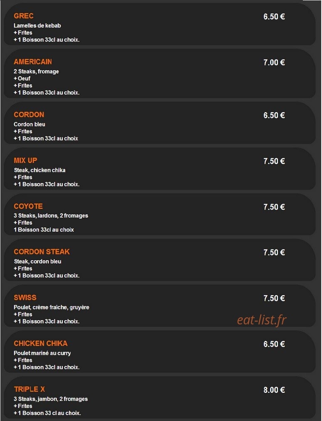Click the GREC 6.50 € price
This screenshot has width=322, height=421.
[274, 17]
